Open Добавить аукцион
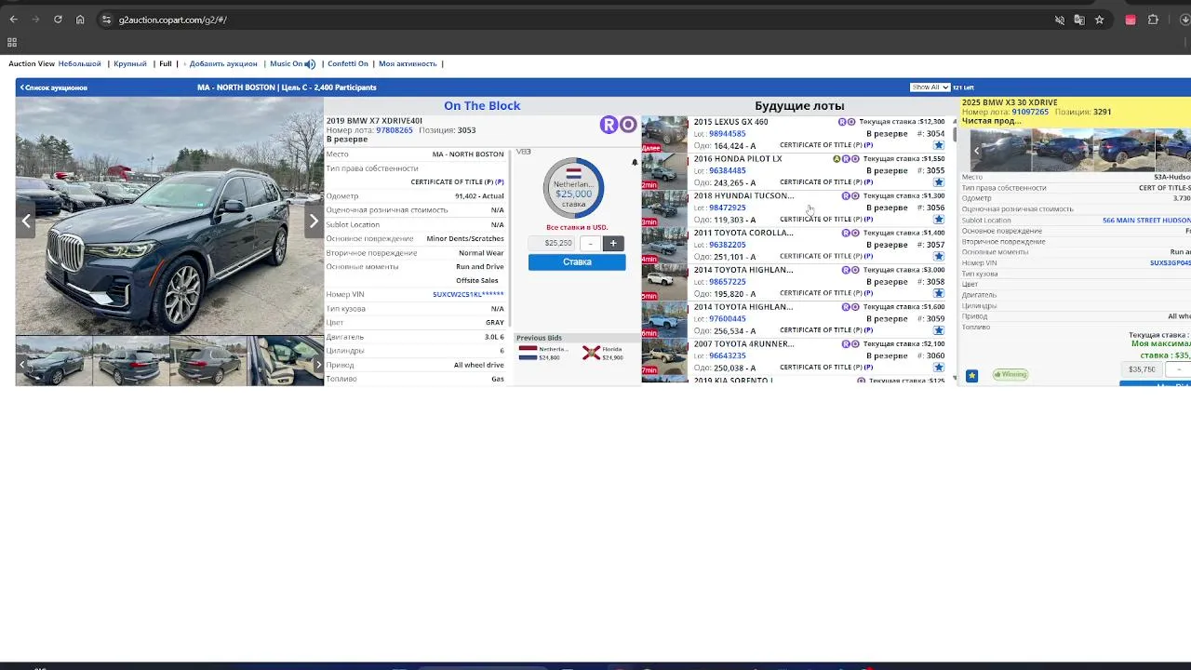This screenshot has width=1191, height=670. [223, 64]
